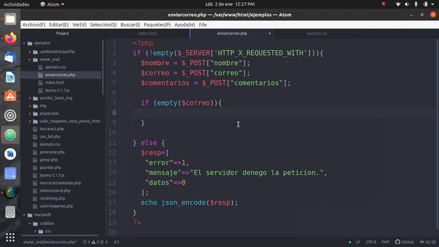Open the Atom app menu in top bar
This screenshot has width=439, height=247.
(x=52, y=4)
